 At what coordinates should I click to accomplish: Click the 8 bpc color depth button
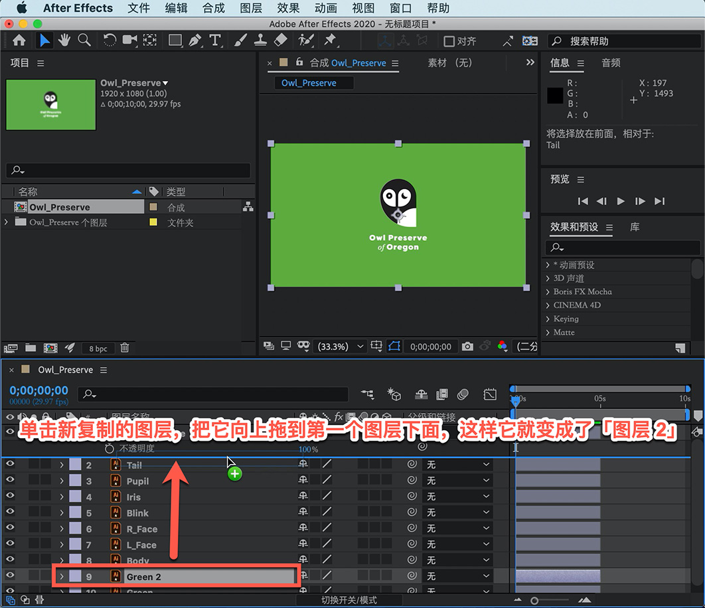click(x=98, y=348)
